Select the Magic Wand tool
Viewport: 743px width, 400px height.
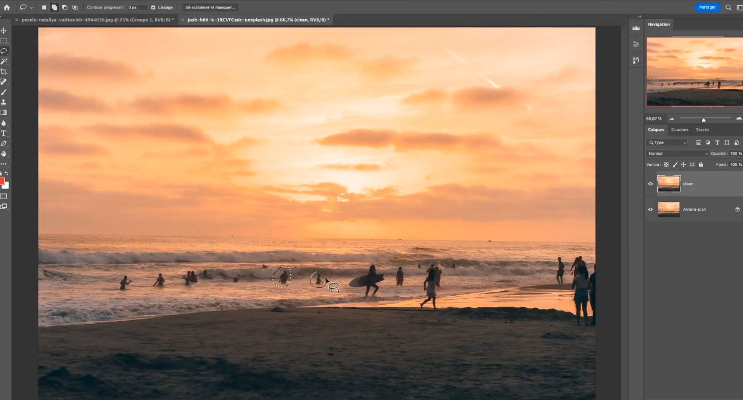[4, 61]
